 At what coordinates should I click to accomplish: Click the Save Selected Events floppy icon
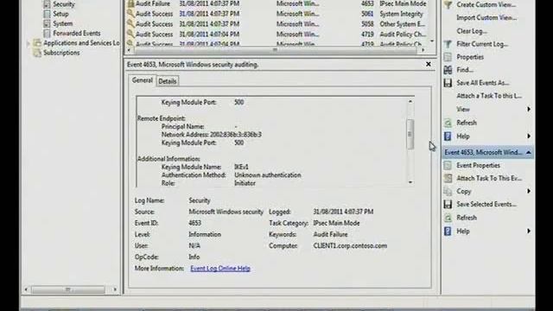[448, 204]
